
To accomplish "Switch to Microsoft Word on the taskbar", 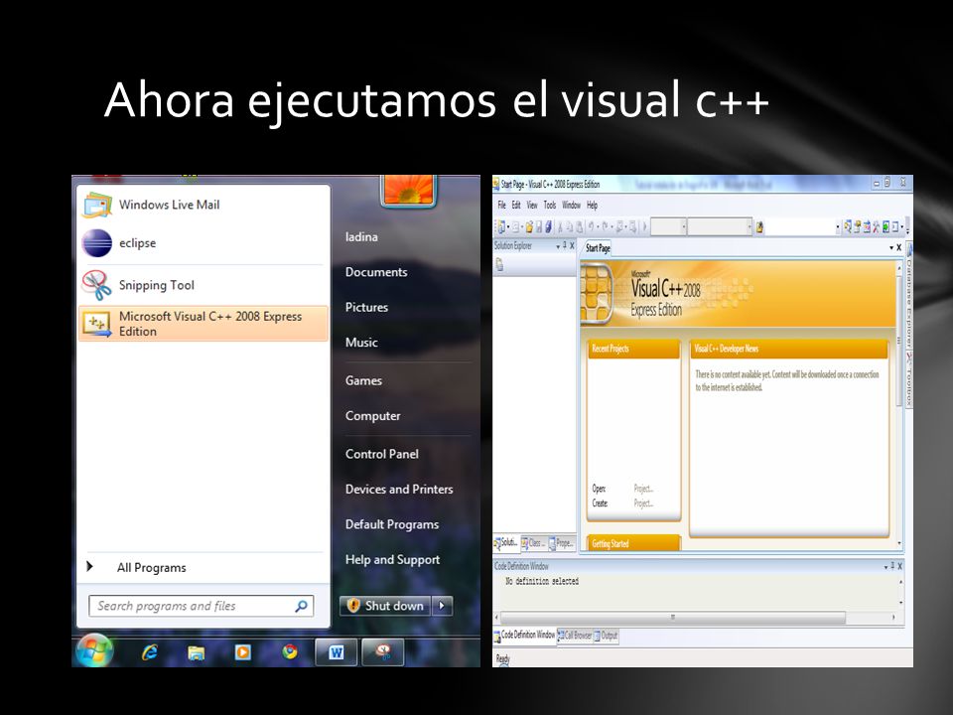I will pos(337,653).
